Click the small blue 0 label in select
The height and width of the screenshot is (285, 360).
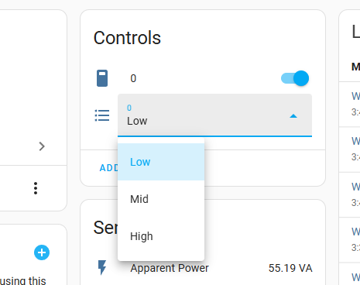click(x=129, y=108)
